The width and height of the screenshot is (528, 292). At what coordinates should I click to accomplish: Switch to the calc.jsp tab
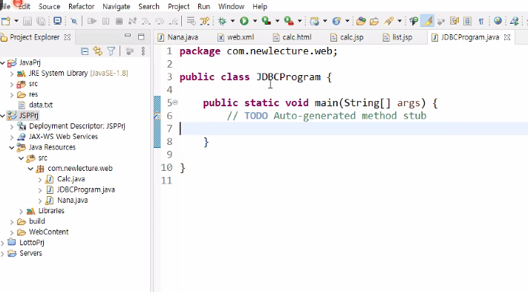[x=348, y=37]
